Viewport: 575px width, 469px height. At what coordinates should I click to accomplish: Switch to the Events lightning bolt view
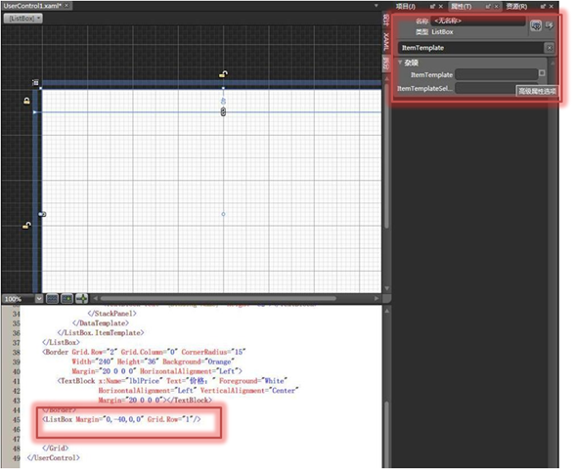point(549,25)
